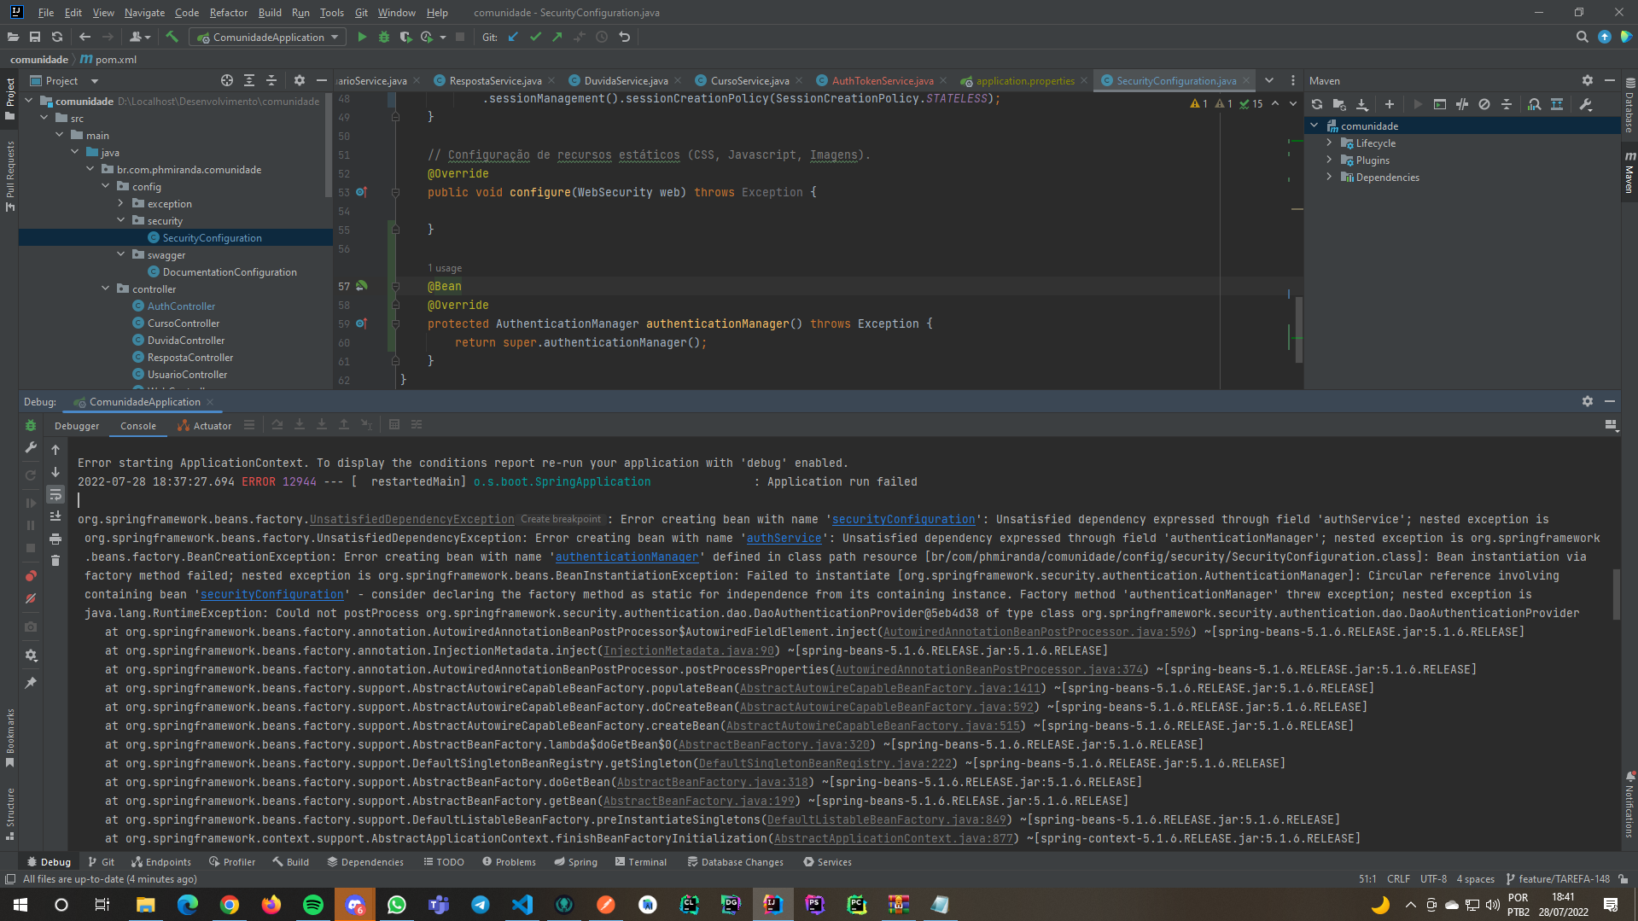The width and height of the screenshot is (1638, 921).
Task: Click scroll to end of console icon
Action: pos(55,516)
